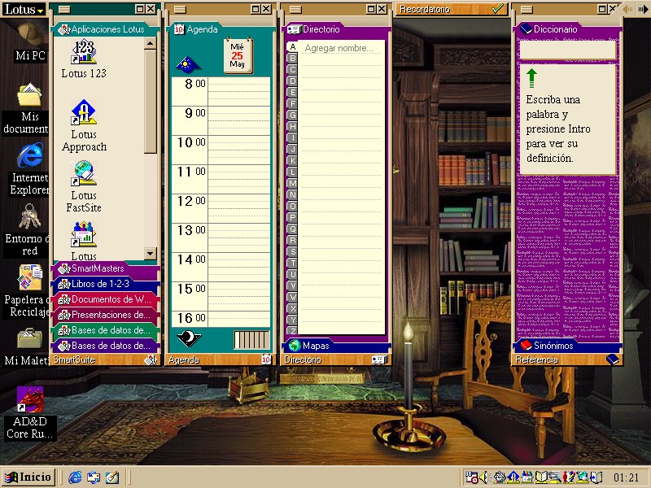Viewport: 651px width, 488px height.
Task: Toggle the Recordatorio drawer checkmark
Action: pos(497,9)
